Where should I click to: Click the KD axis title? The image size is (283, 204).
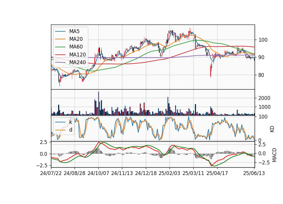coord(272,129)
